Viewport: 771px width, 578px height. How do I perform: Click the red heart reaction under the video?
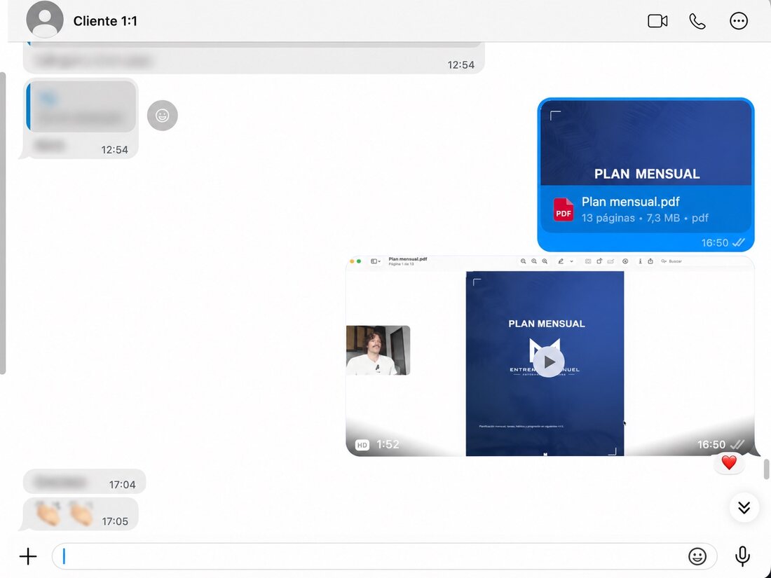point(729,462)
